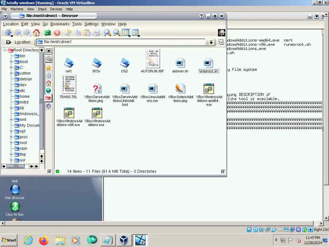Select Root folder red tab in sidebar
The image size is (329, 247).
coord(48,98)
